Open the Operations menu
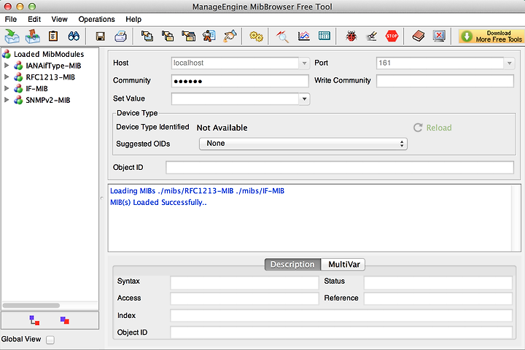This screenshot has width=525, height=350. (x=96, y=20)
